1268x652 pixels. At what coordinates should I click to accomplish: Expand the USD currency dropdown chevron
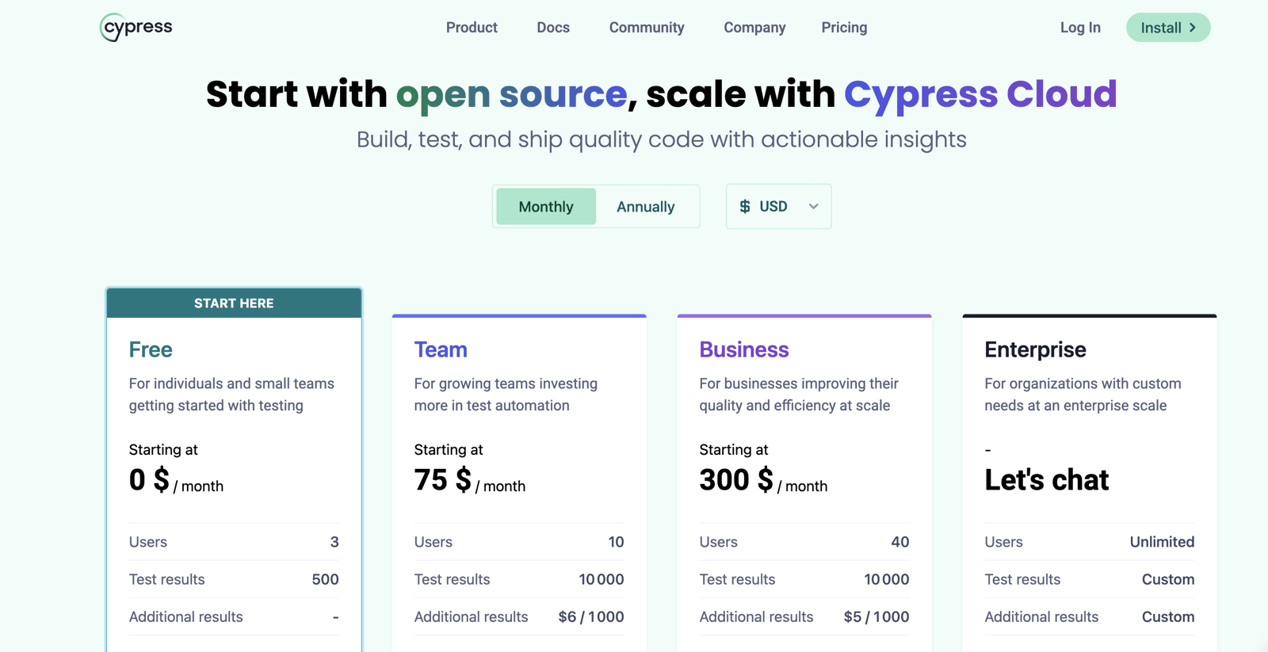(813, 207)
